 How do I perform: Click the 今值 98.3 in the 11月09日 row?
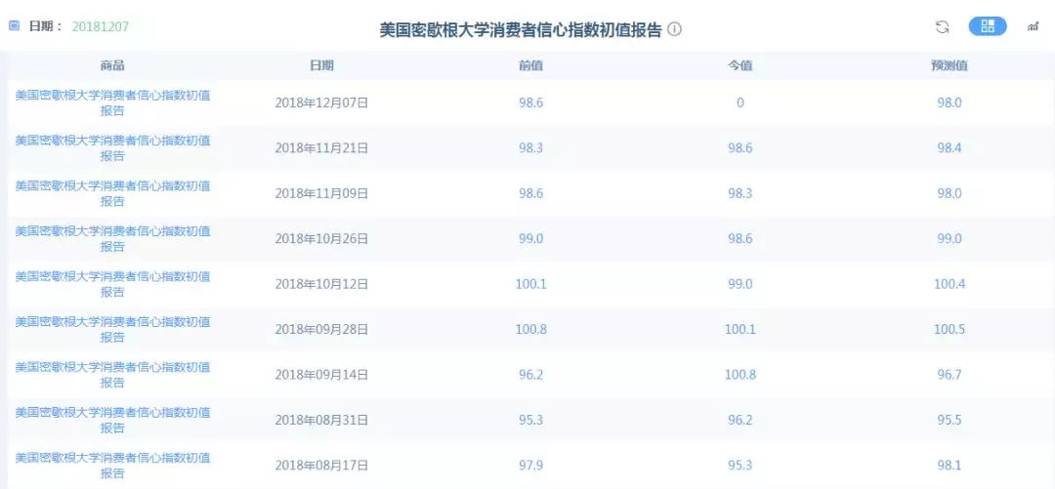[x=740, y=193]
